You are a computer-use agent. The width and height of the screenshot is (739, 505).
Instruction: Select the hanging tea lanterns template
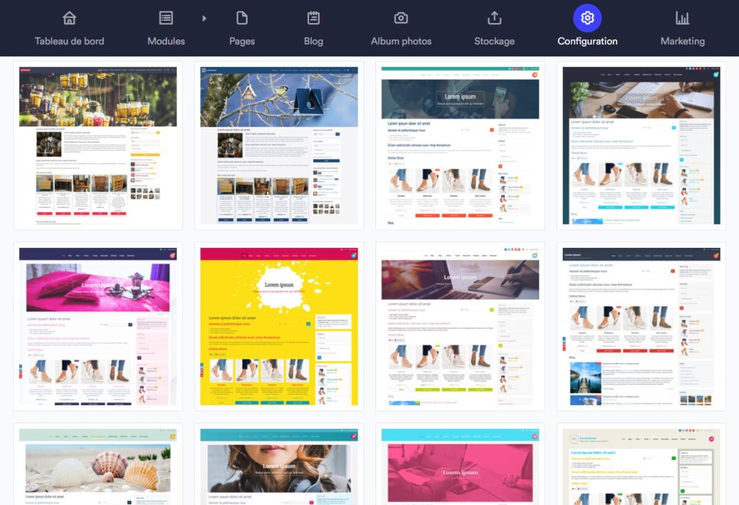(x=98, y=145)
